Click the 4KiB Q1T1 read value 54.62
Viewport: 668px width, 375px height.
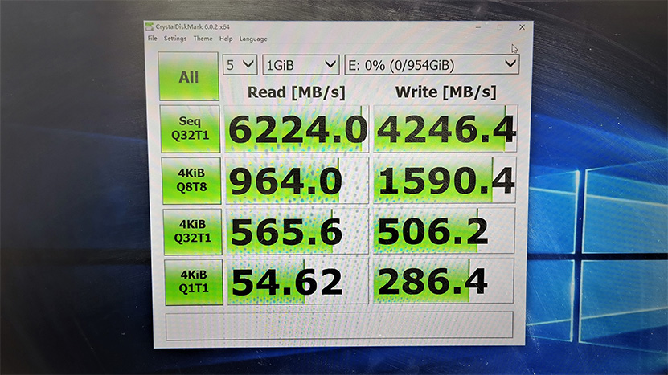[297, 281]
